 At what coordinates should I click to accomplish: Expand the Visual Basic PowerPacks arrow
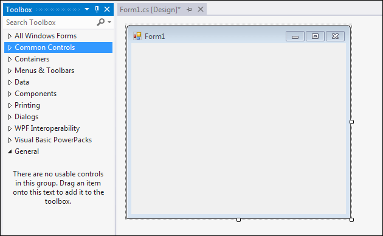click(10, 140)
